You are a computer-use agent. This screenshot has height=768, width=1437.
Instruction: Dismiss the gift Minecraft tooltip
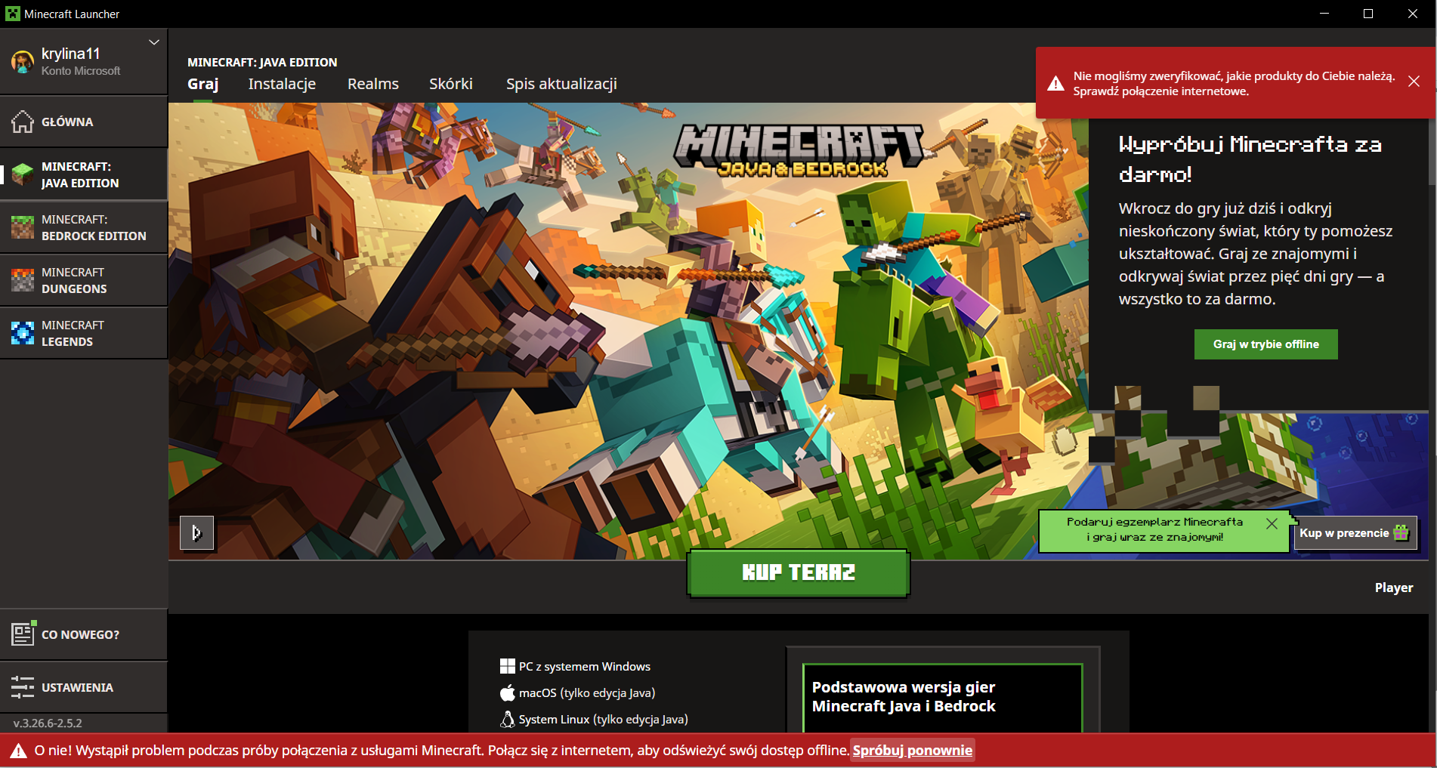1272,523
